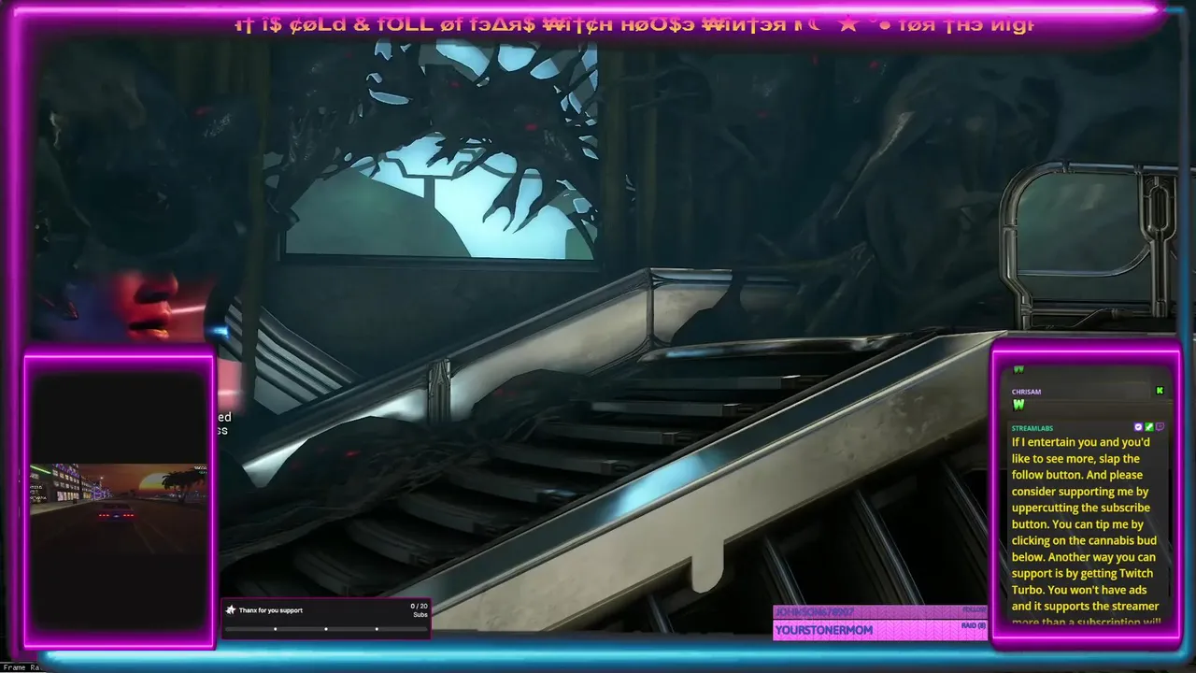Click the STREAMLABS username in chat
The width and height of the screenshot is (1196, 673).
click(x=1032, y=428)
